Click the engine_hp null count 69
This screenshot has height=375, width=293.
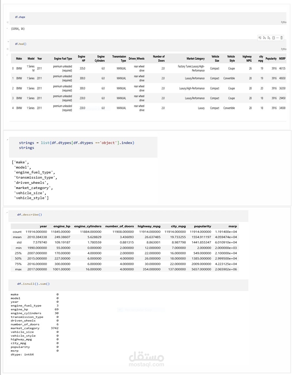tap(57, 309)
